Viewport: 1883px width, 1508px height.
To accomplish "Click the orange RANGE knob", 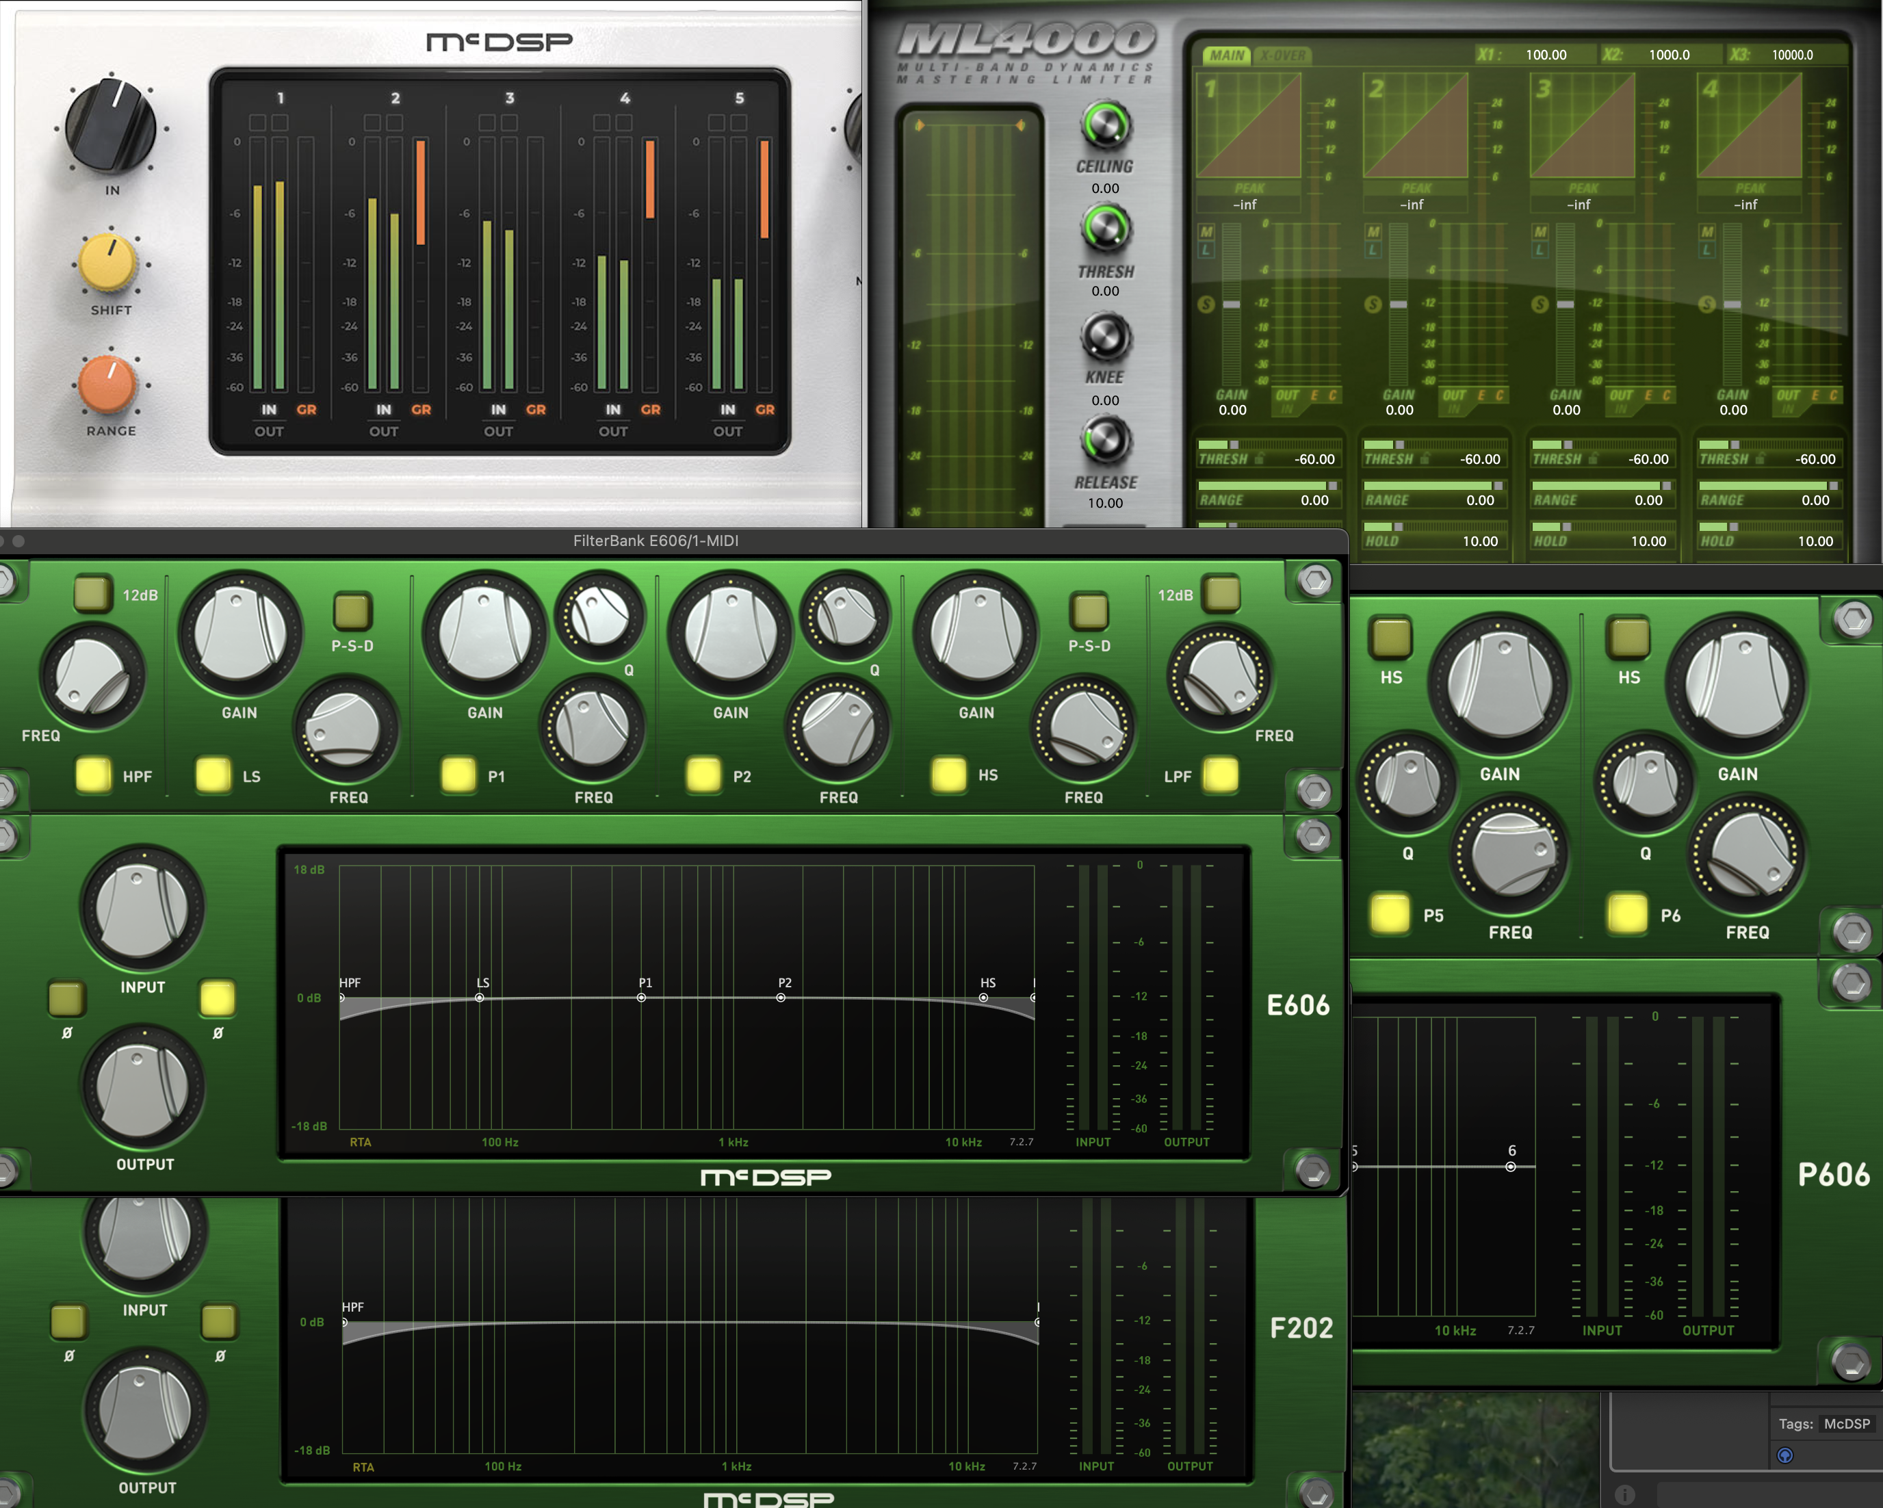I will click(x=108, y=383).
